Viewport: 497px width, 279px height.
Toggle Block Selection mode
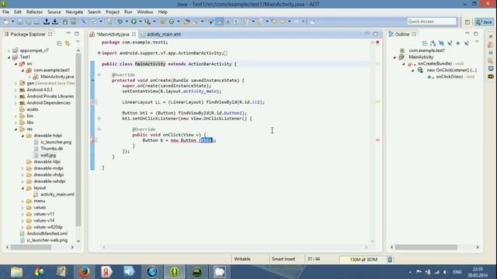pos(228,22)
